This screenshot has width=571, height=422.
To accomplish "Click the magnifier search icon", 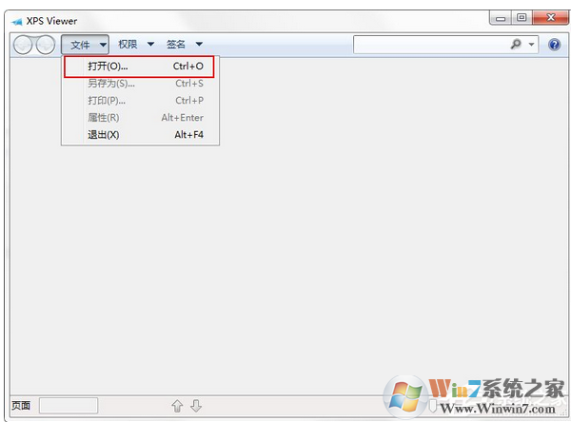I will [516, 44].
